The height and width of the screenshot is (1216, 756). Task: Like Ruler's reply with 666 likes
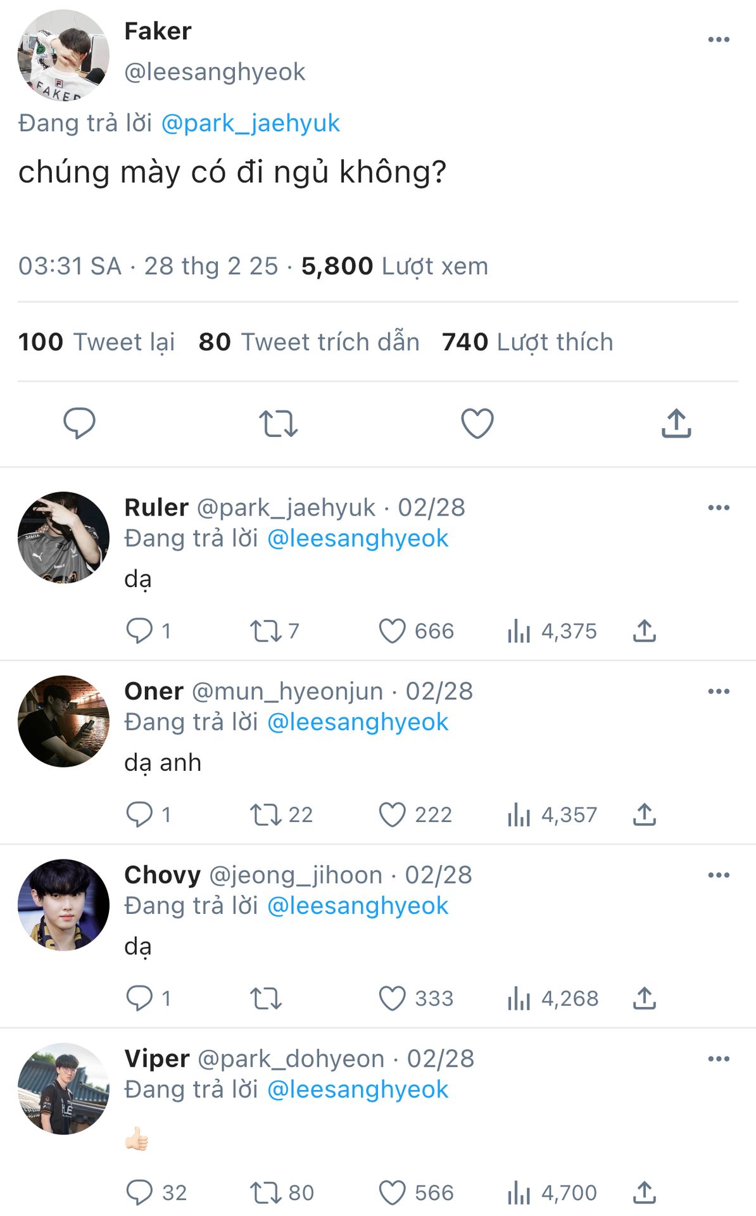coord(392,631)
